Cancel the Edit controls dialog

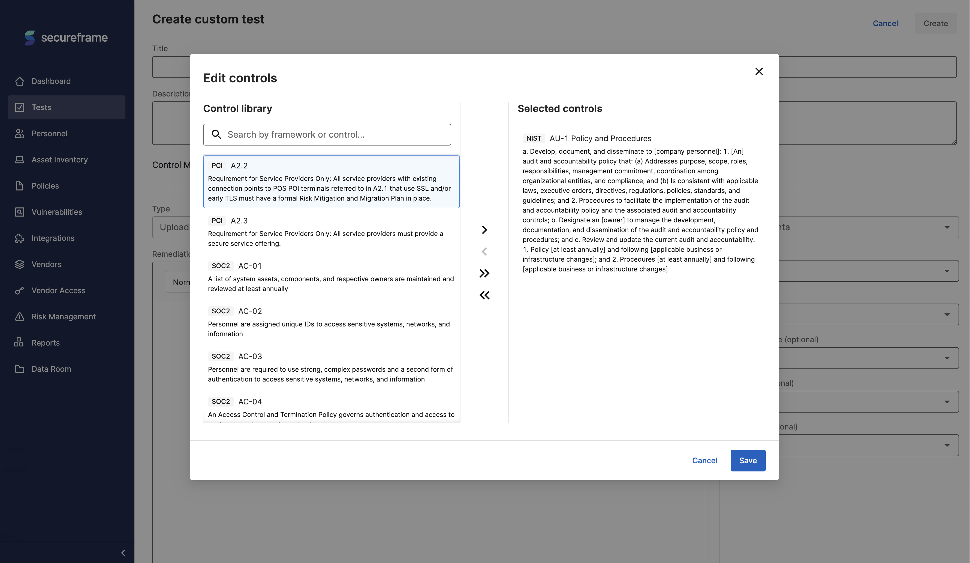click(704, 460)
